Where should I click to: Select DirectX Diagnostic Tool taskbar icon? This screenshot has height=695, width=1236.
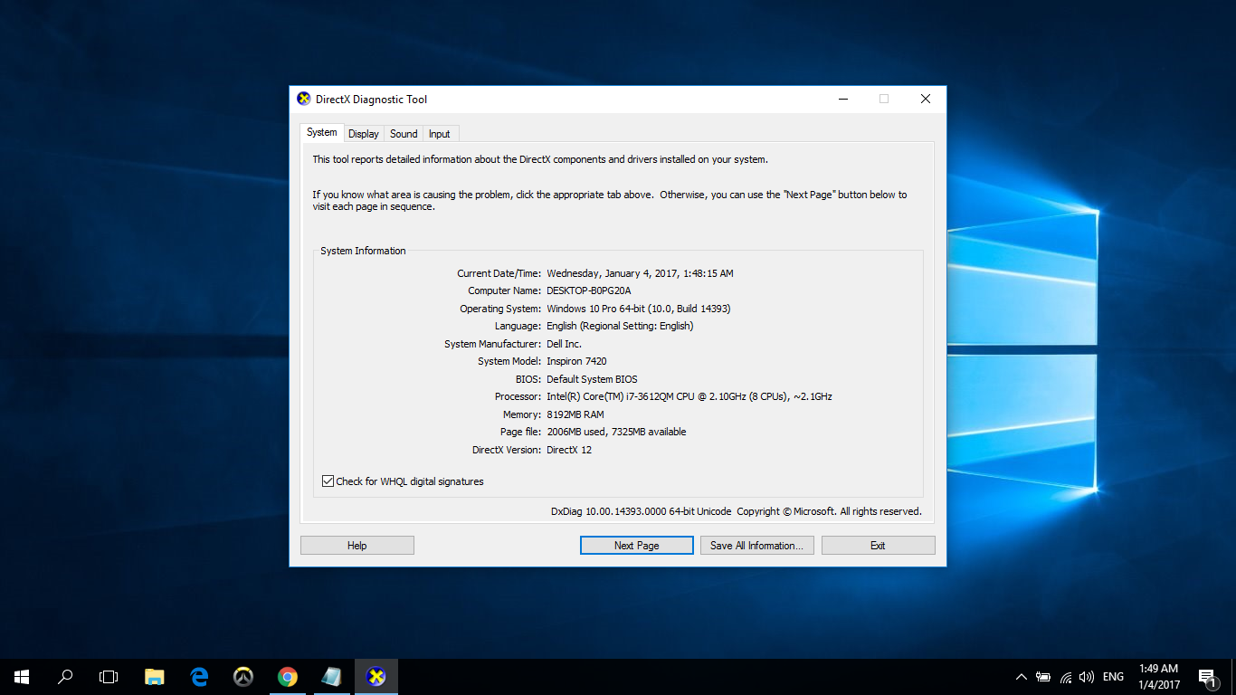376,676
